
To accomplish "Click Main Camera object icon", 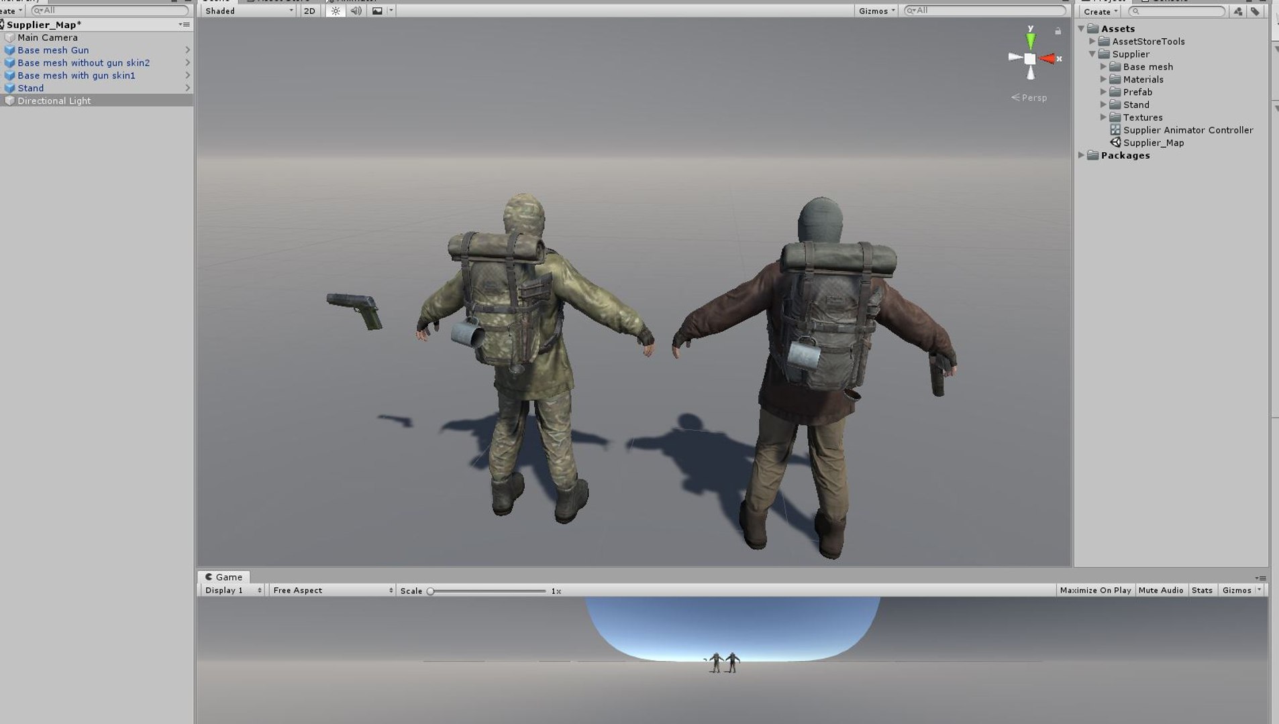I will [9, 38].
